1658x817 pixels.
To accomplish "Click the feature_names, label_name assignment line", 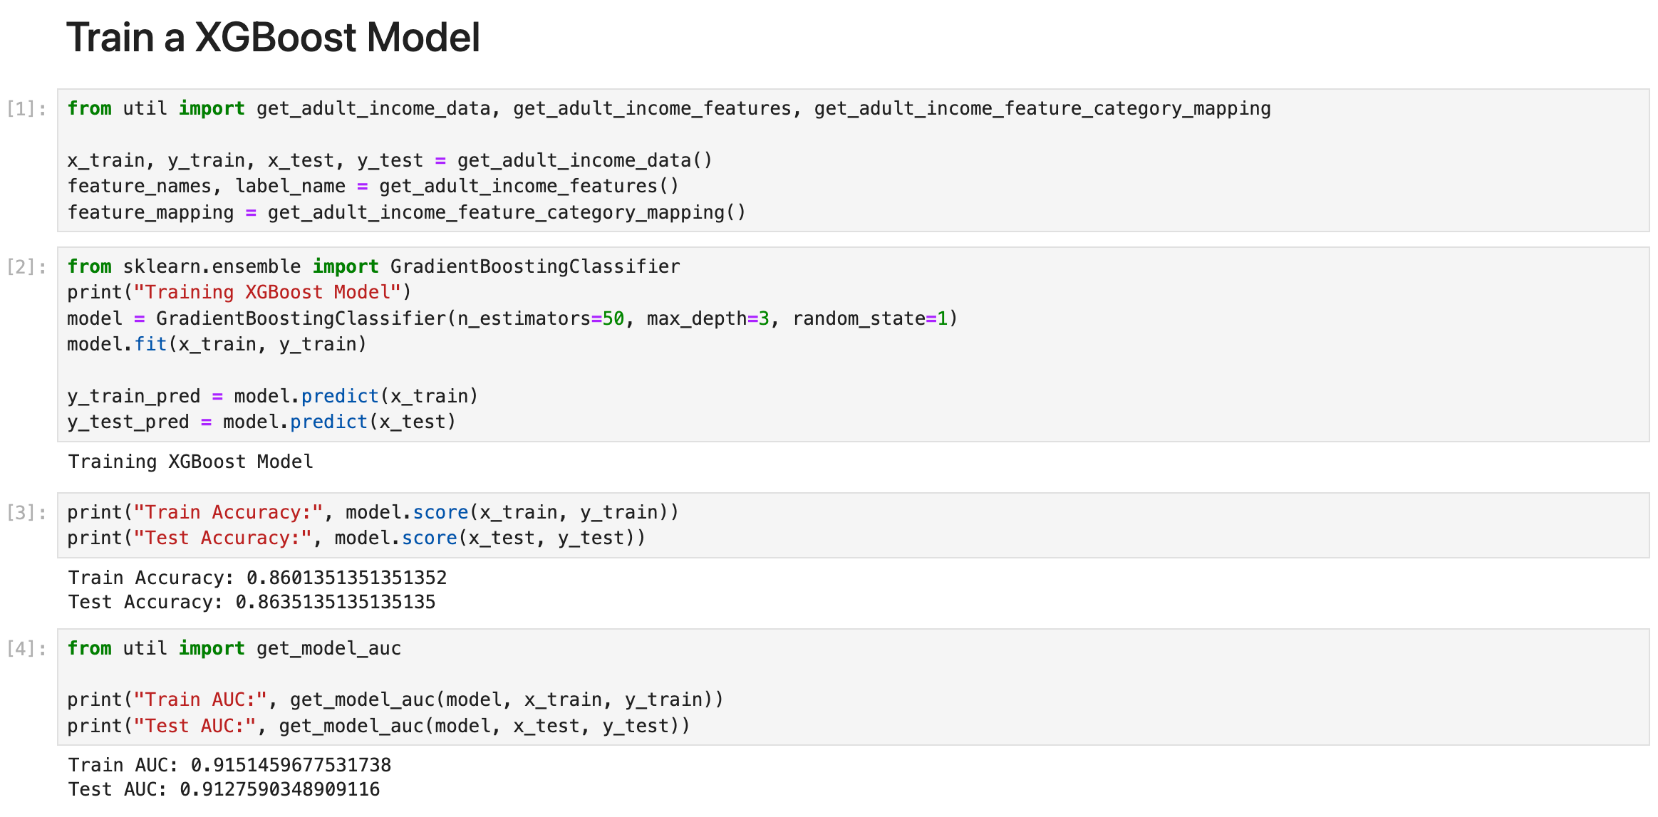I will (373, 186).
